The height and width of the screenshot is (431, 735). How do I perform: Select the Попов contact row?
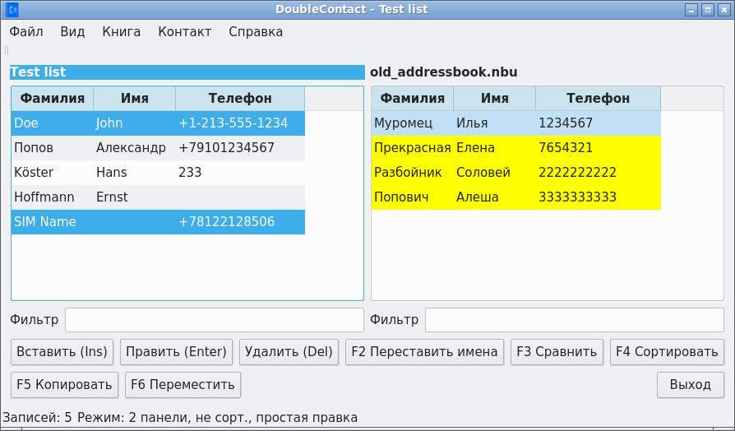pos(158,148)
